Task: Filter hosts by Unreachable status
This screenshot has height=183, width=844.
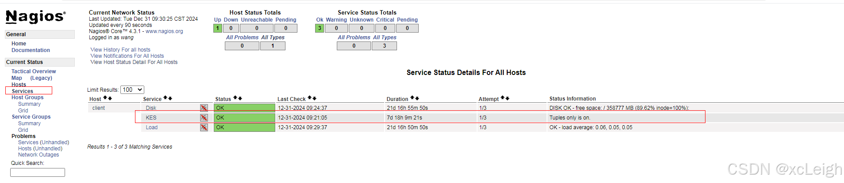Action: [x=257, y=20]
